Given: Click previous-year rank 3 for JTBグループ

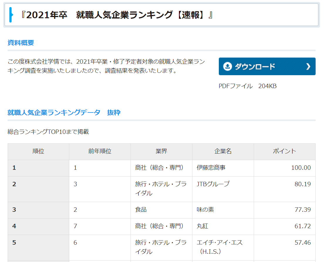Looking at the screenshot, I should pyautogui.click(x=100, y=189).
